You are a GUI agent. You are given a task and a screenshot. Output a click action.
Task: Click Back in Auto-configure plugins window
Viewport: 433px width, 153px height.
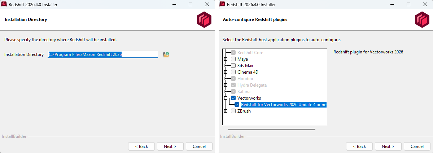coord(359,147)
